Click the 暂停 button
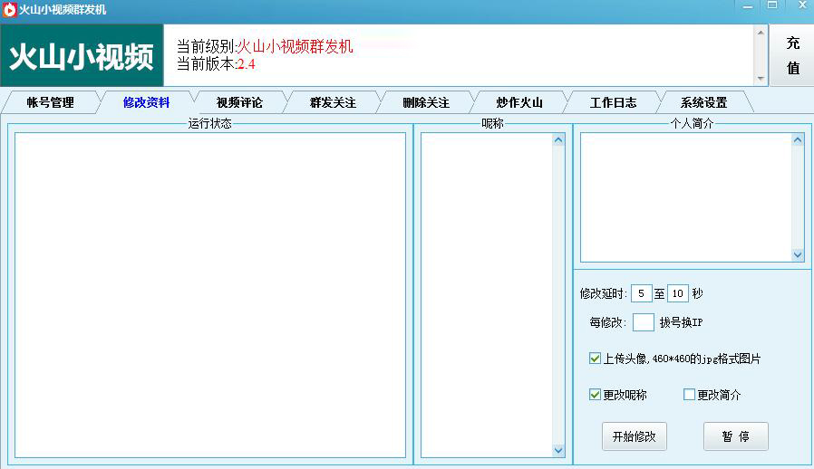The height and width of the screenshot is (469, 814). pyautogui.click(x=736, y=436)
